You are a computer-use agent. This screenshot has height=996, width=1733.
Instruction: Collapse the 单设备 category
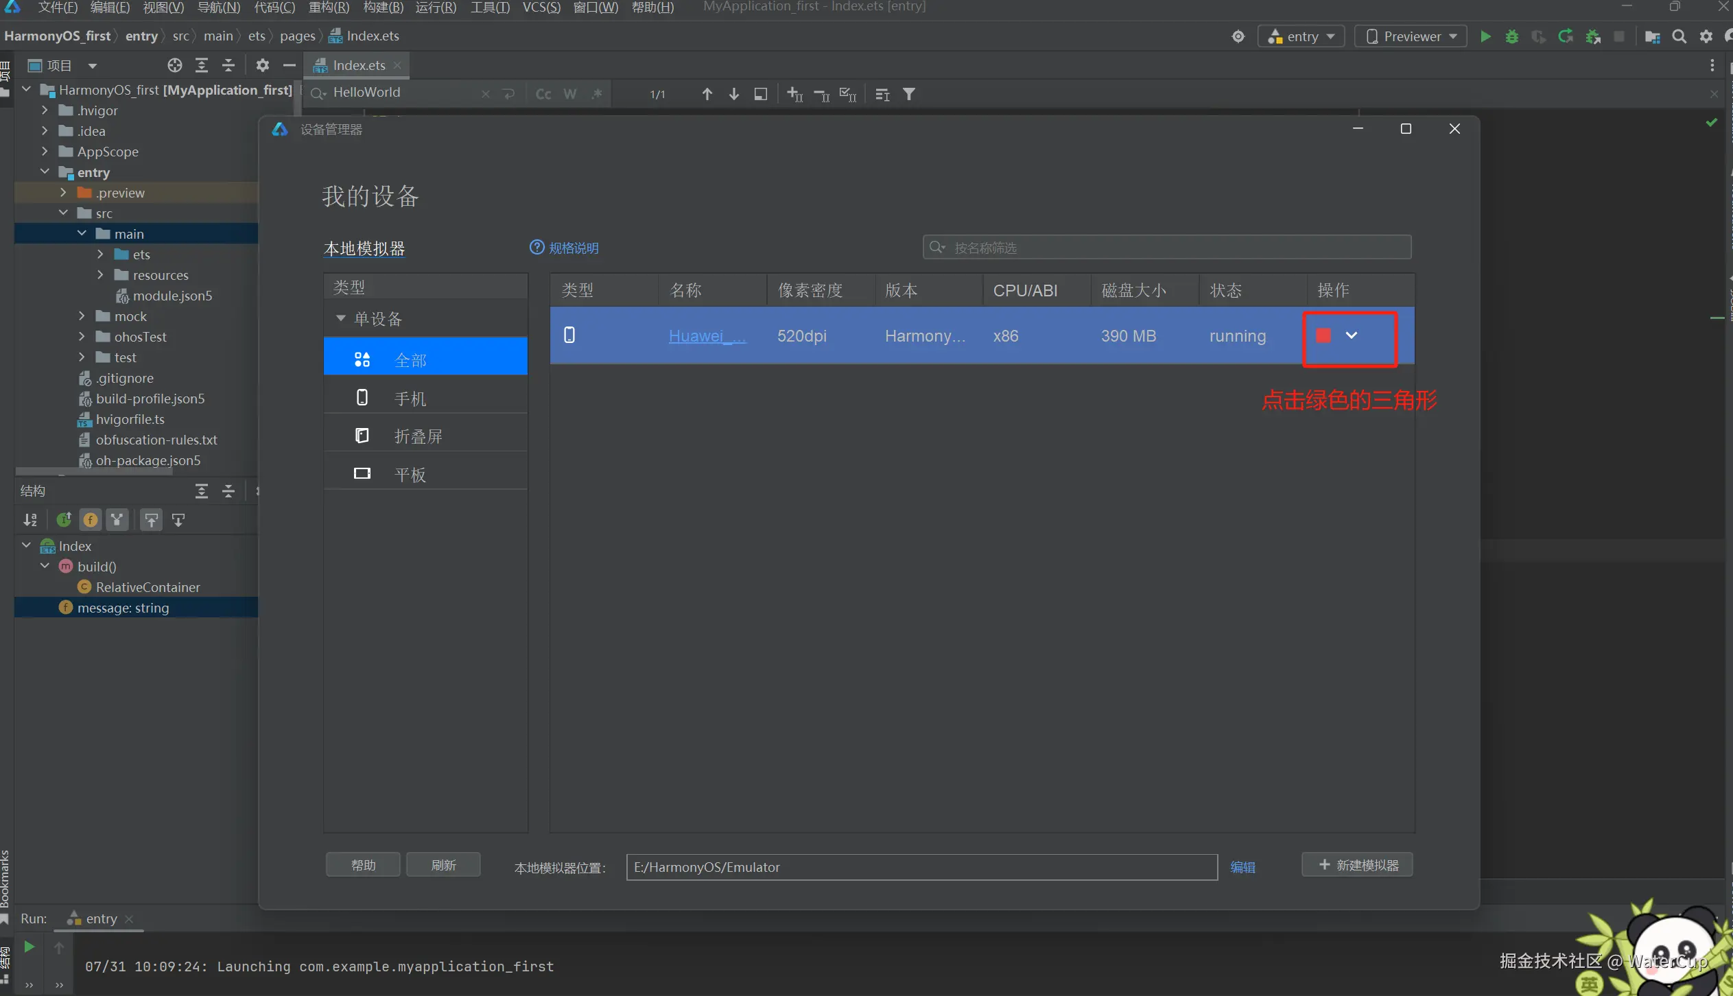coord(340,318)
